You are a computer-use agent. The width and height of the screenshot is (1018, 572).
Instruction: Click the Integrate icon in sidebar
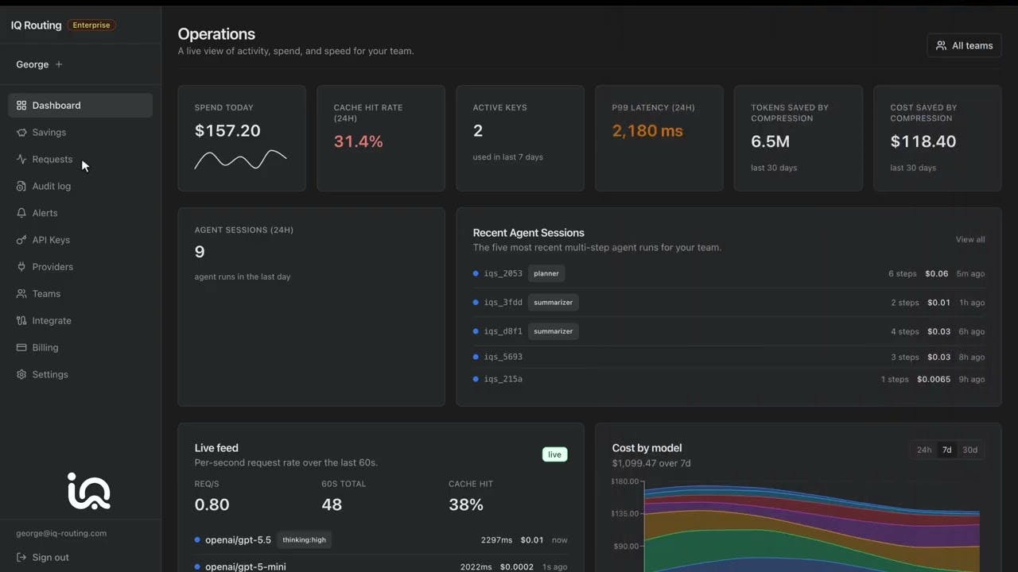point(21,321)
